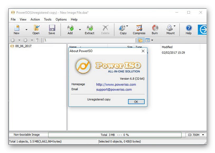Screen dimensions: 215x153
Task: Click 'Selected 0 objects' status bar text
Action: pyautogui.click(x=120, y=141)
